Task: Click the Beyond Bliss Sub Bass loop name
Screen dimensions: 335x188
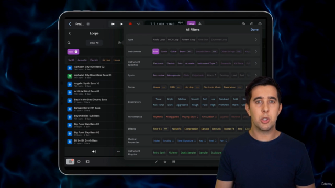Action: tap(87, 116)
